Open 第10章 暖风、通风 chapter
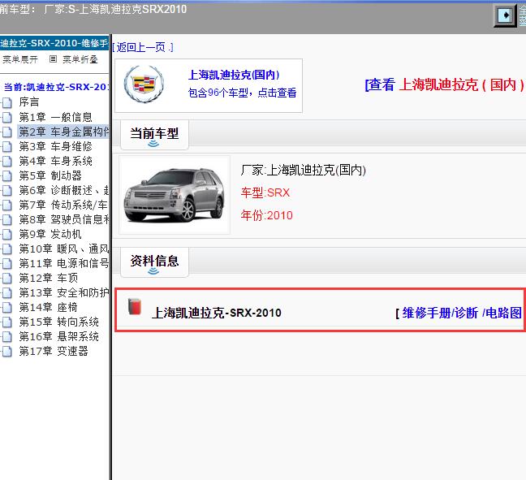Screen dimensions: 526x480 (x=64, y=249)
